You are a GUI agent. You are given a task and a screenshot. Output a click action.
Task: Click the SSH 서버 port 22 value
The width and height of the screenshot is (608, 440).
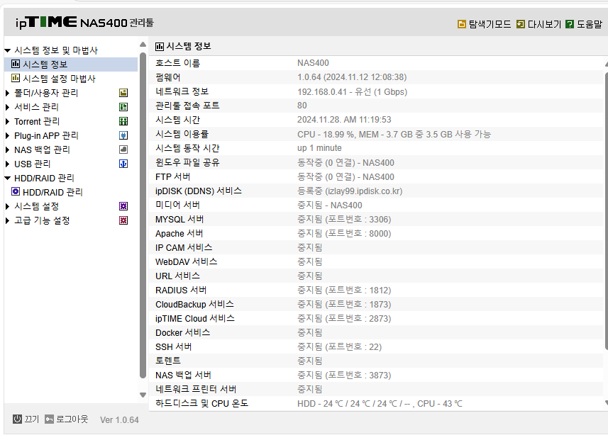click(339, 346)
